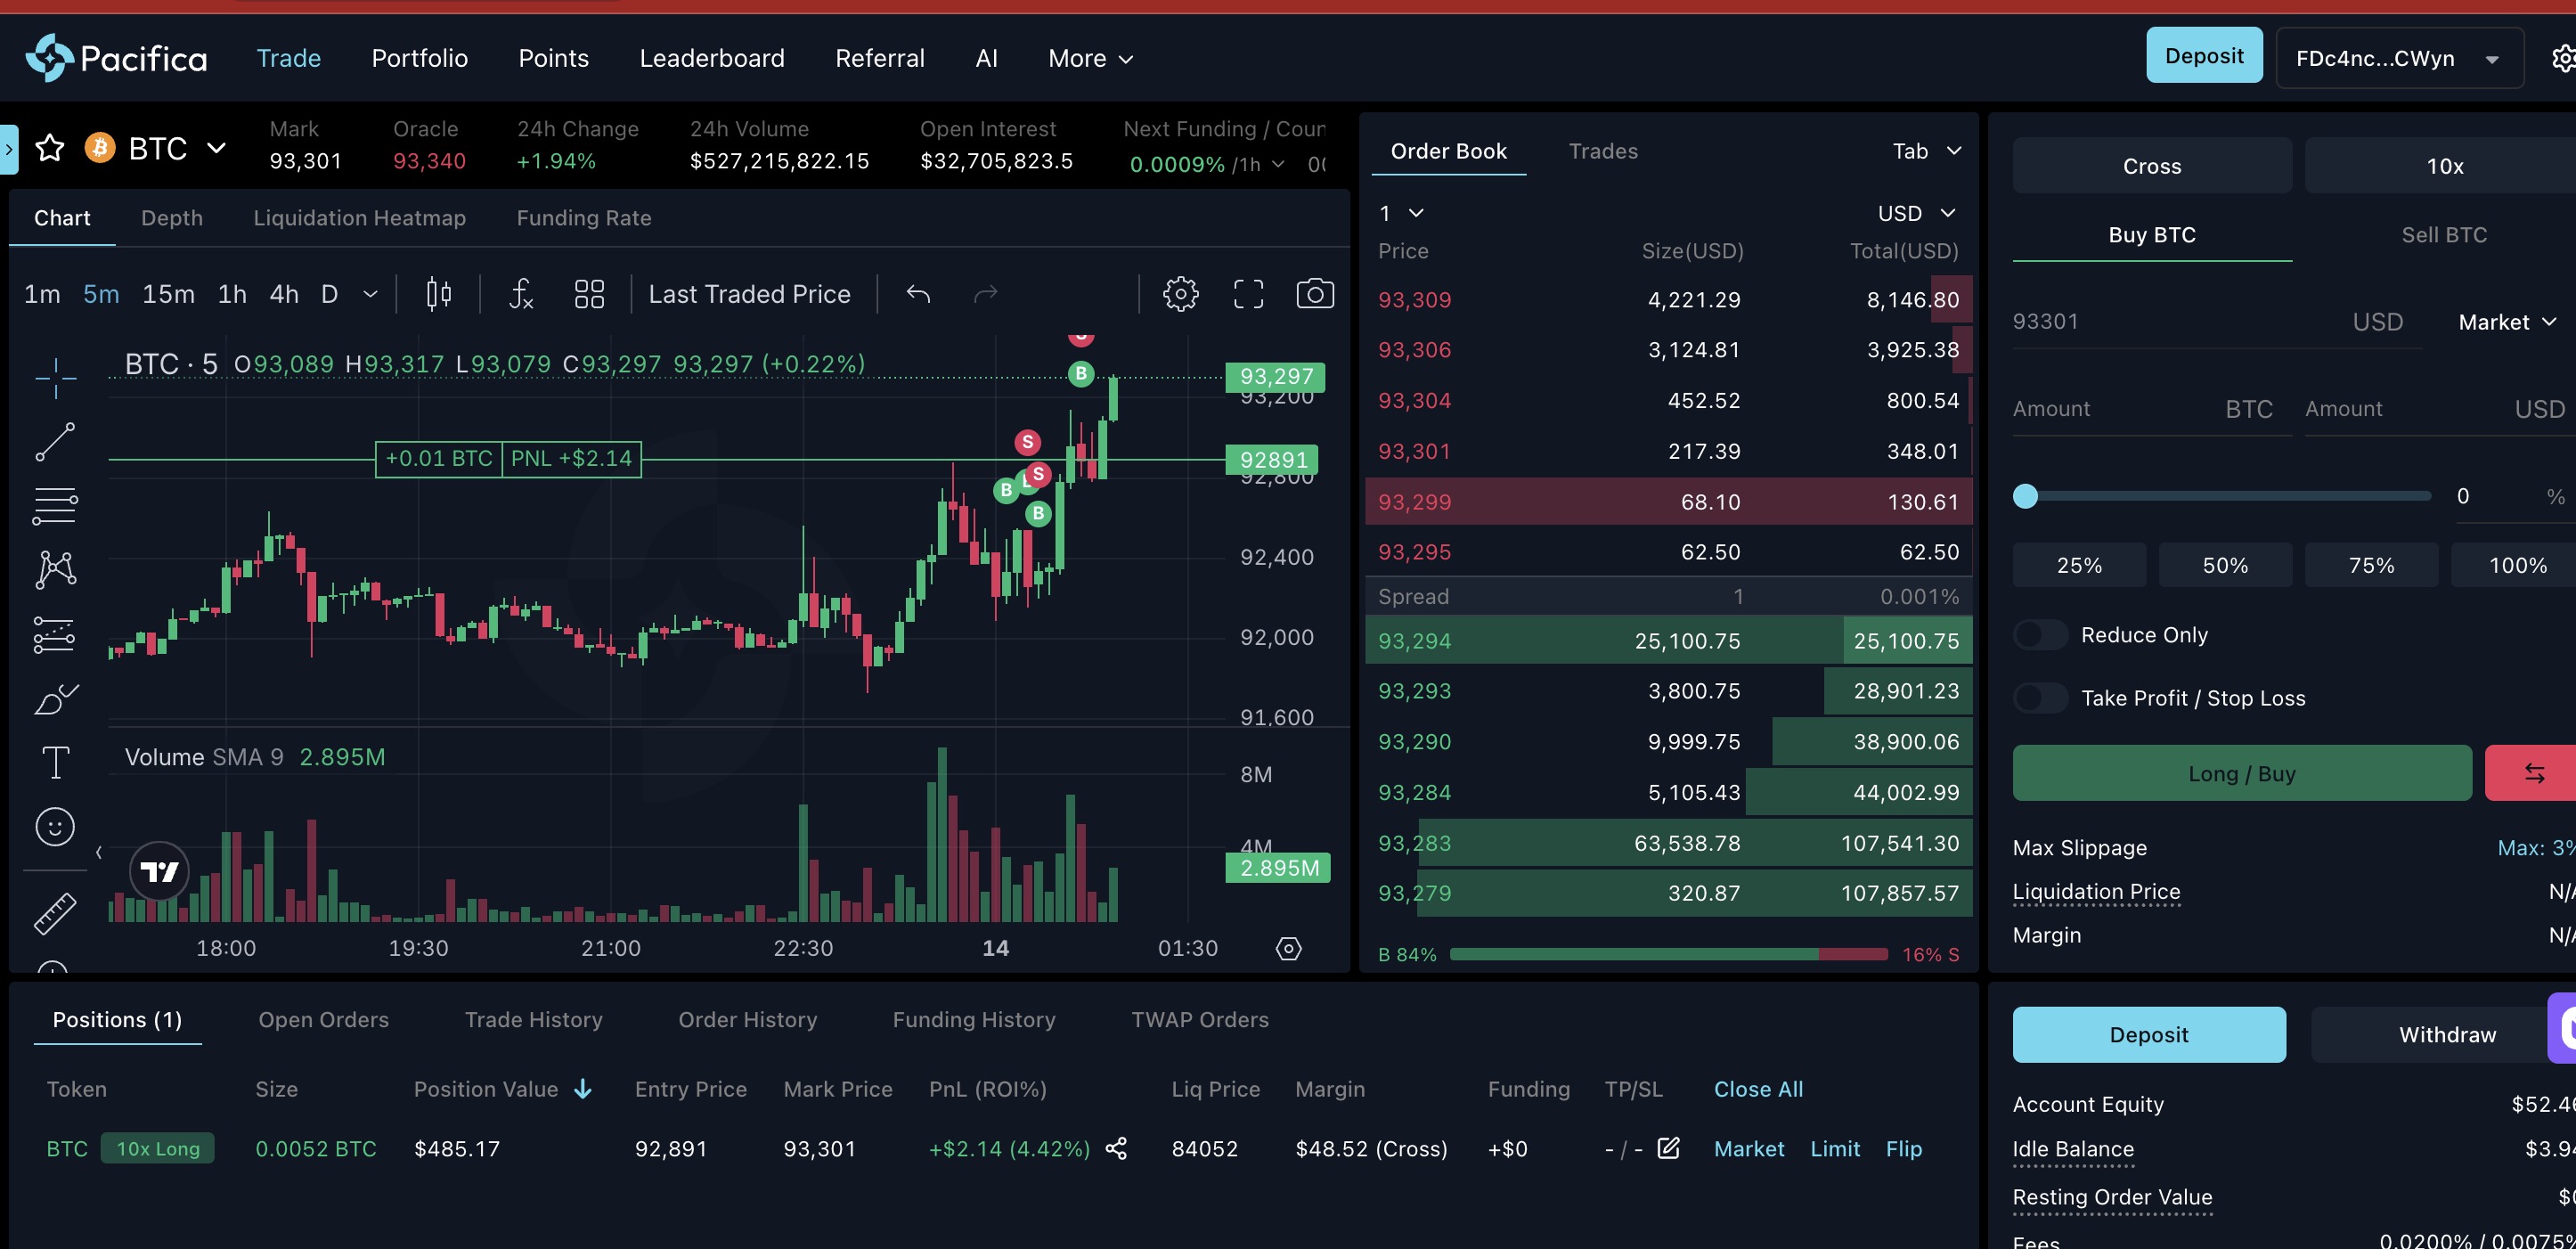Enable Take Profit / Stop Loss toggle
Image resolution: width=2576 pixels, height=1249 pixels.
(x=2040, y=698)
